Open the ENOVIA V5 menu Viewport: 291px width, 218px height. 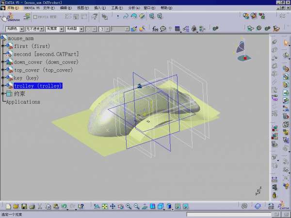pyautogui.click(x=32, y=8)
